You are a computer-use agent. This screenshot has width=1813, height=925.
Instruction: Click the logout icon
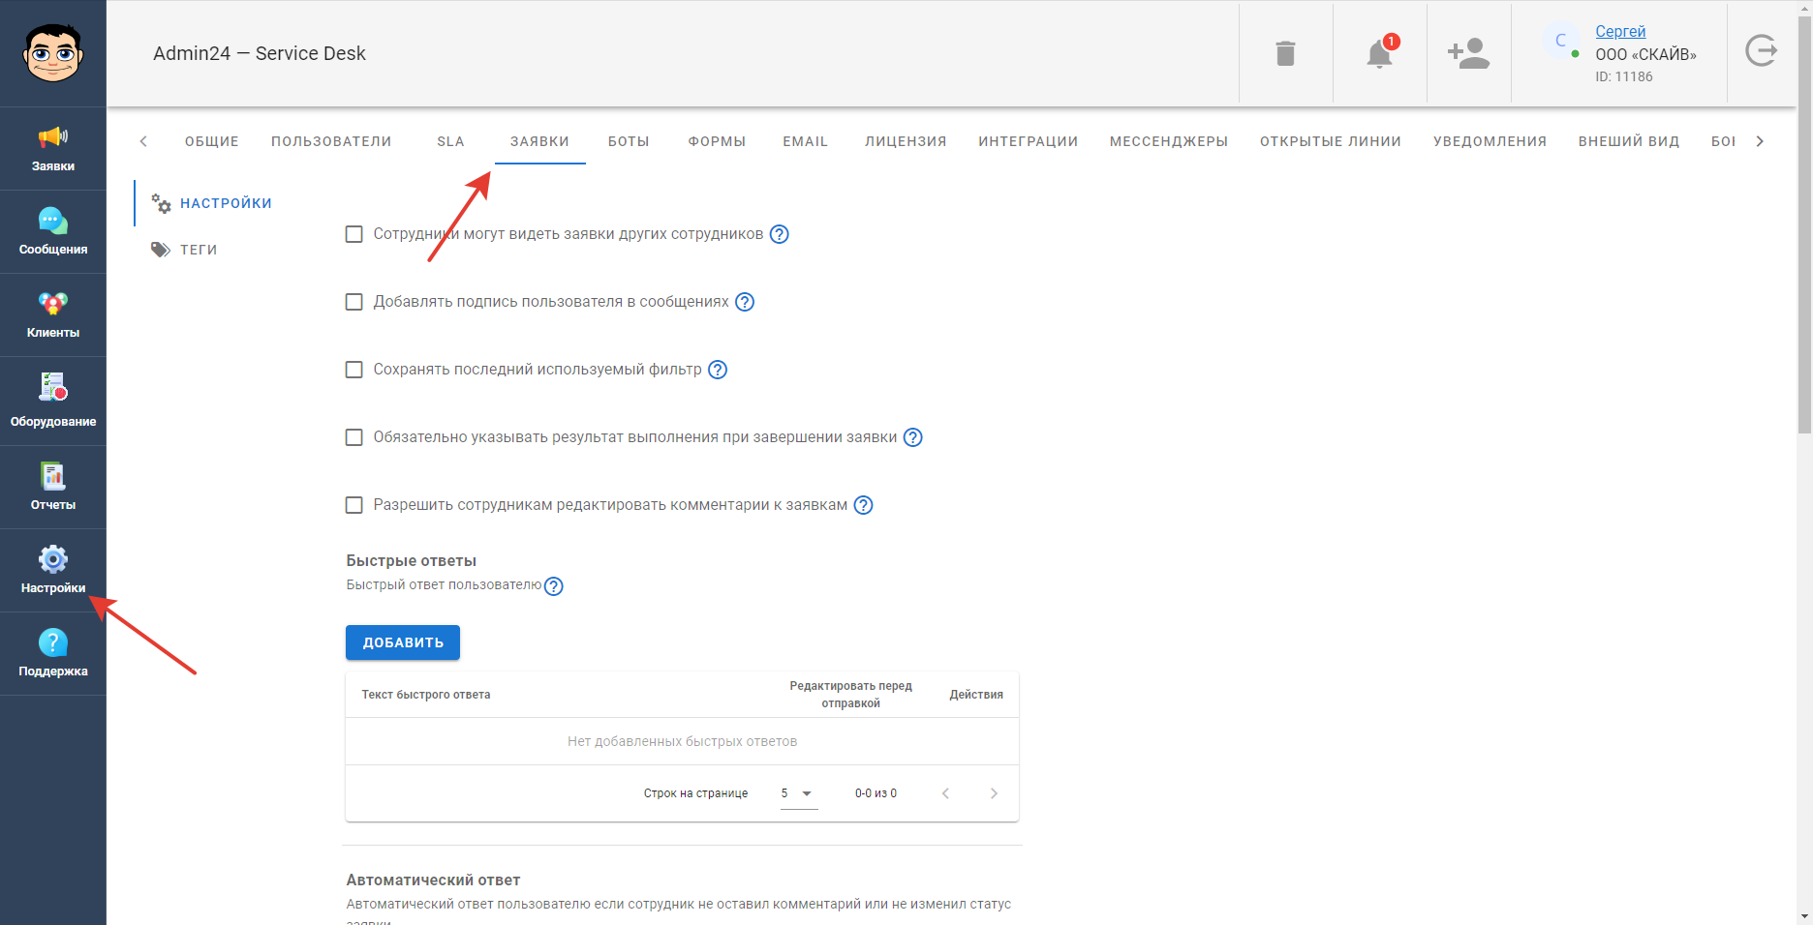tap(1762, 50)
